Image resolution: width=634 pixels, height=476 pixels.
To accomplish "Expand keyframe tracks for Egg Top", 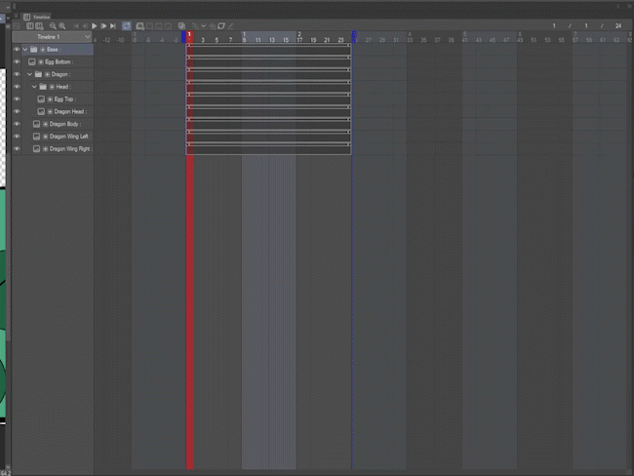I will [x=50, y=99].
